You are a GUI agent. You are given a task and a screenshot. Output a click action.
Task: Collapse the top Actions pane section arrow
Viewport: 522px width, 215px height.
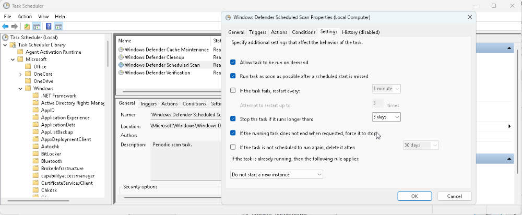(x=509, y=49)
